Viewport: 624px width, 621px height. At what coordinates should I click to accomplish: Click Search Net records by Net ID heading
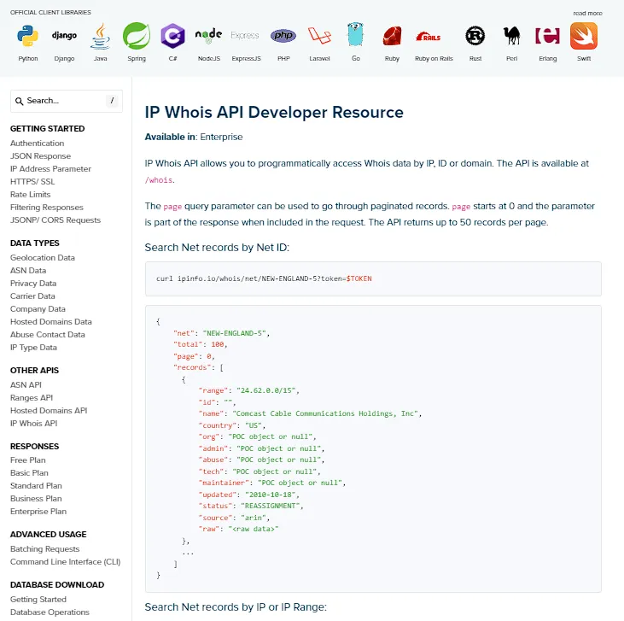tap(217, 248)
